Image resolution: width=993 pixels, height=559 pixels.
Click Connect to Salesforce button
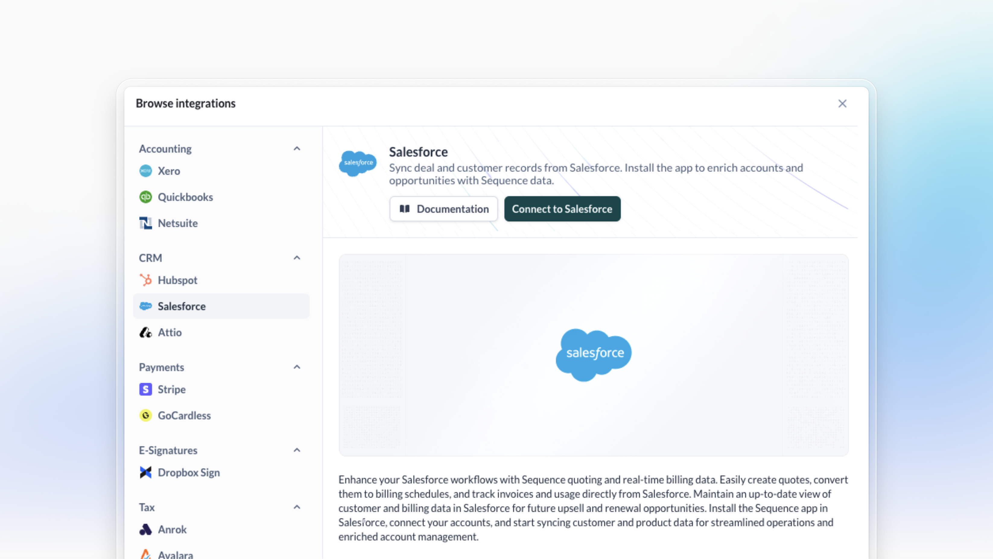click(x=562, y=209)
